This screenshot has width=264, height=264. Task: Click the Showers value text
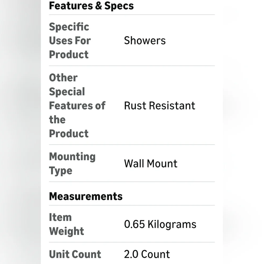point(145,41)
